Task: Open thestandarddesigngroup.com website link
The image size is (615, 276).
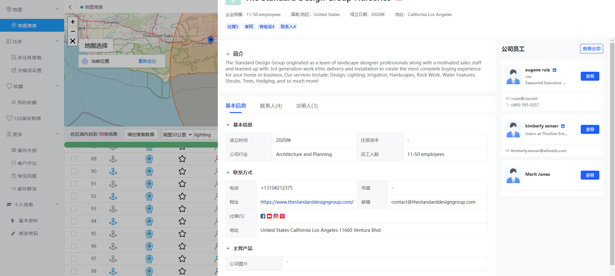Action: pyautogui.click(x=307, y=202)
